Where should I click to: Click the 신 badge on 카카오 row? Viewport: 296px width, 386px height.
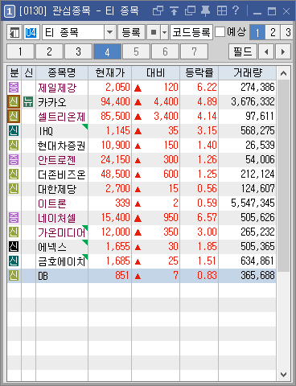[x=14, y=102]
